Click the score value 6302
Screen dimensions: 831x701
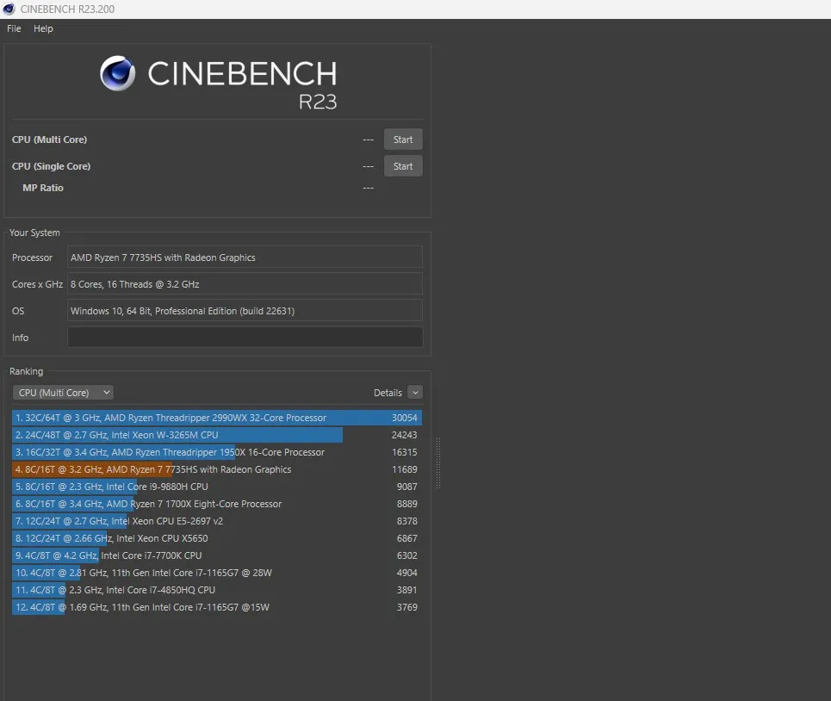point(407,555)
